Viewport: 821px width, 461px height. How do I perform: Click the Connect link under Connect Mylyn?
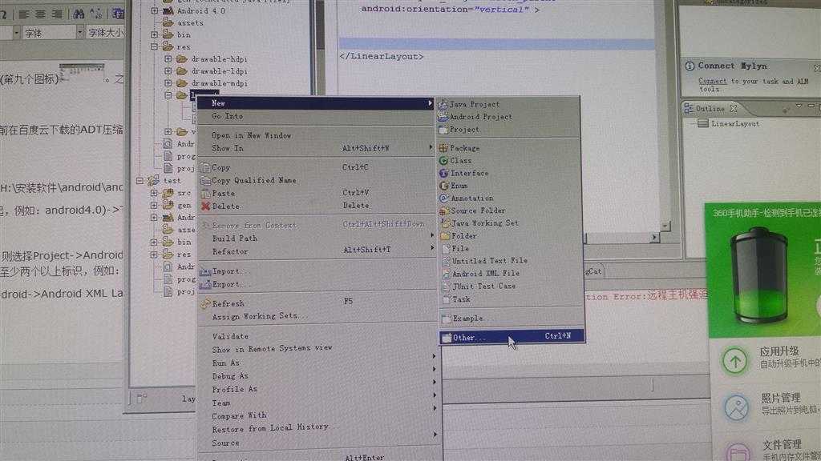tap(713, 81)
